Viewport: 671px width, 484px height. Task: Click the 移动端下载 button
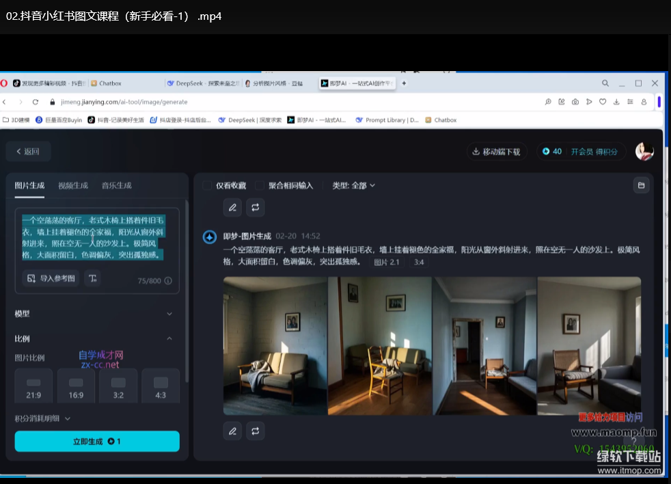496,152
